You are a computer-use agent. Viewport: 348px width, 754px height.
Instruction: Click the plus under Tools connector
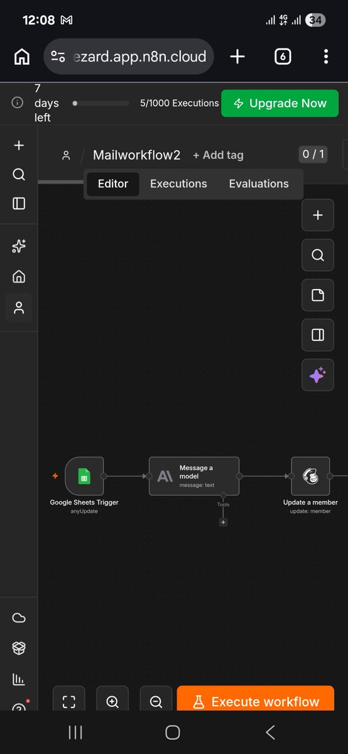(223, 522)
